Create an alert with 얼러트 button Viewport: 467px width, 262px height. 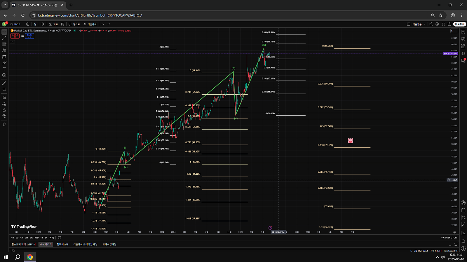pyautogui.click(x=74, y=24)
